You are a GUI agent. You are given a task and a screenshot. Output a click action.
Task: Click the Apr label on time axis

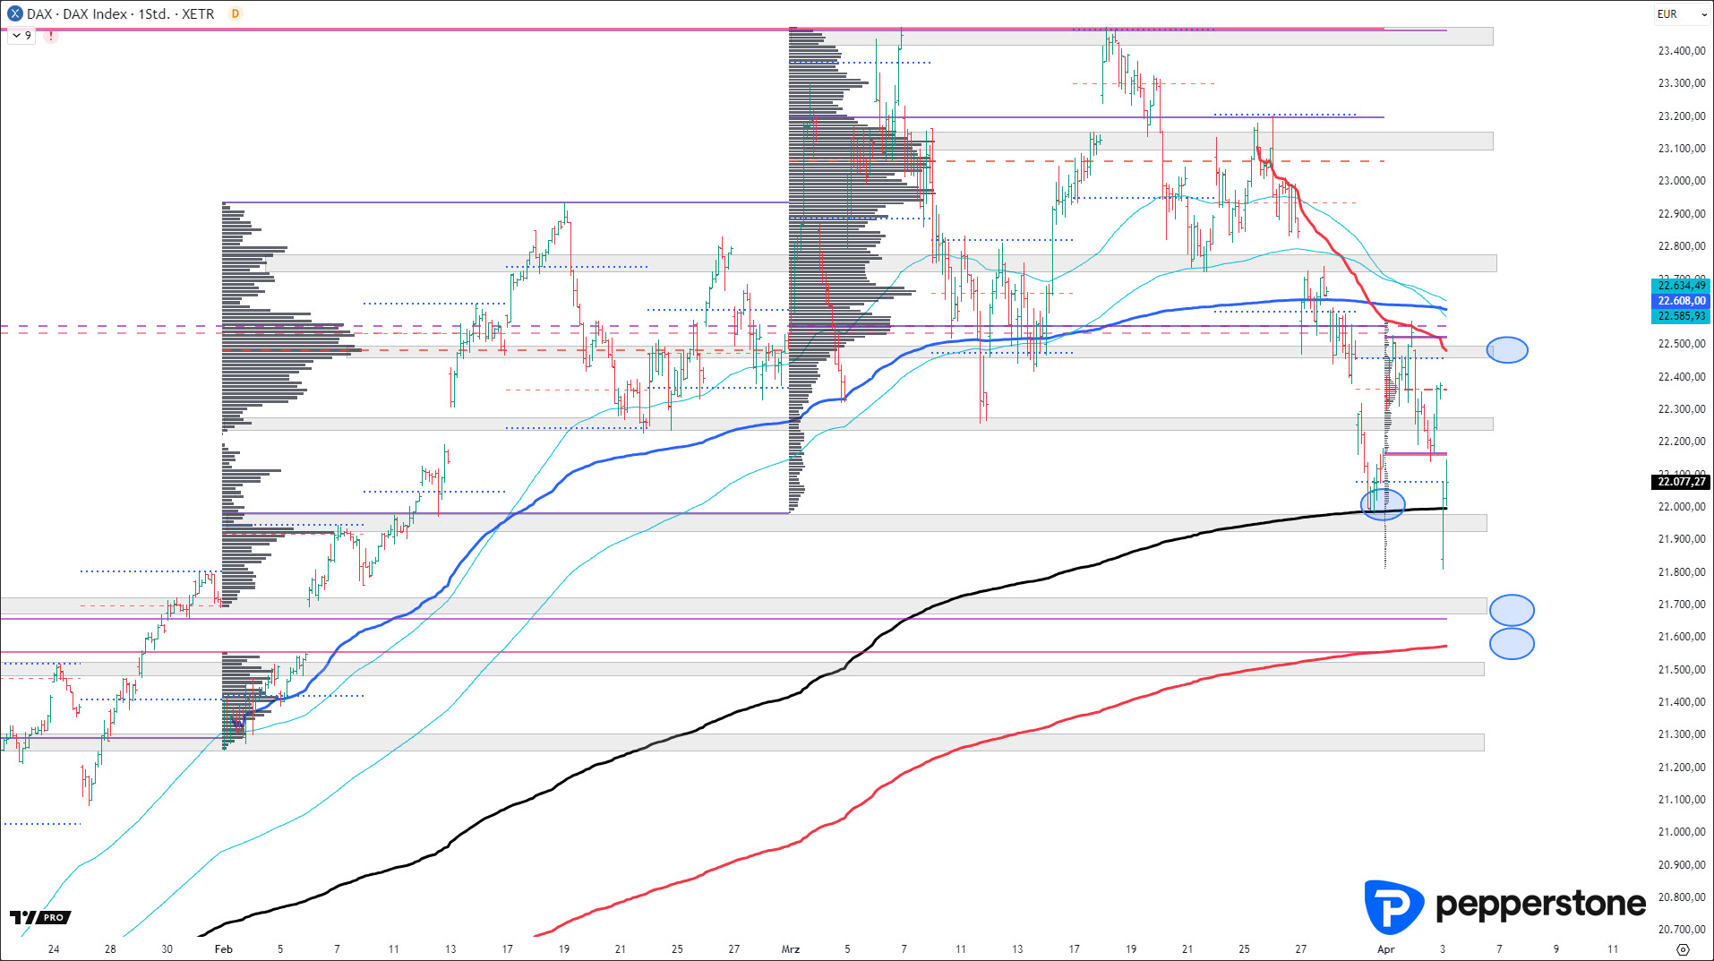click(1385, 949)
